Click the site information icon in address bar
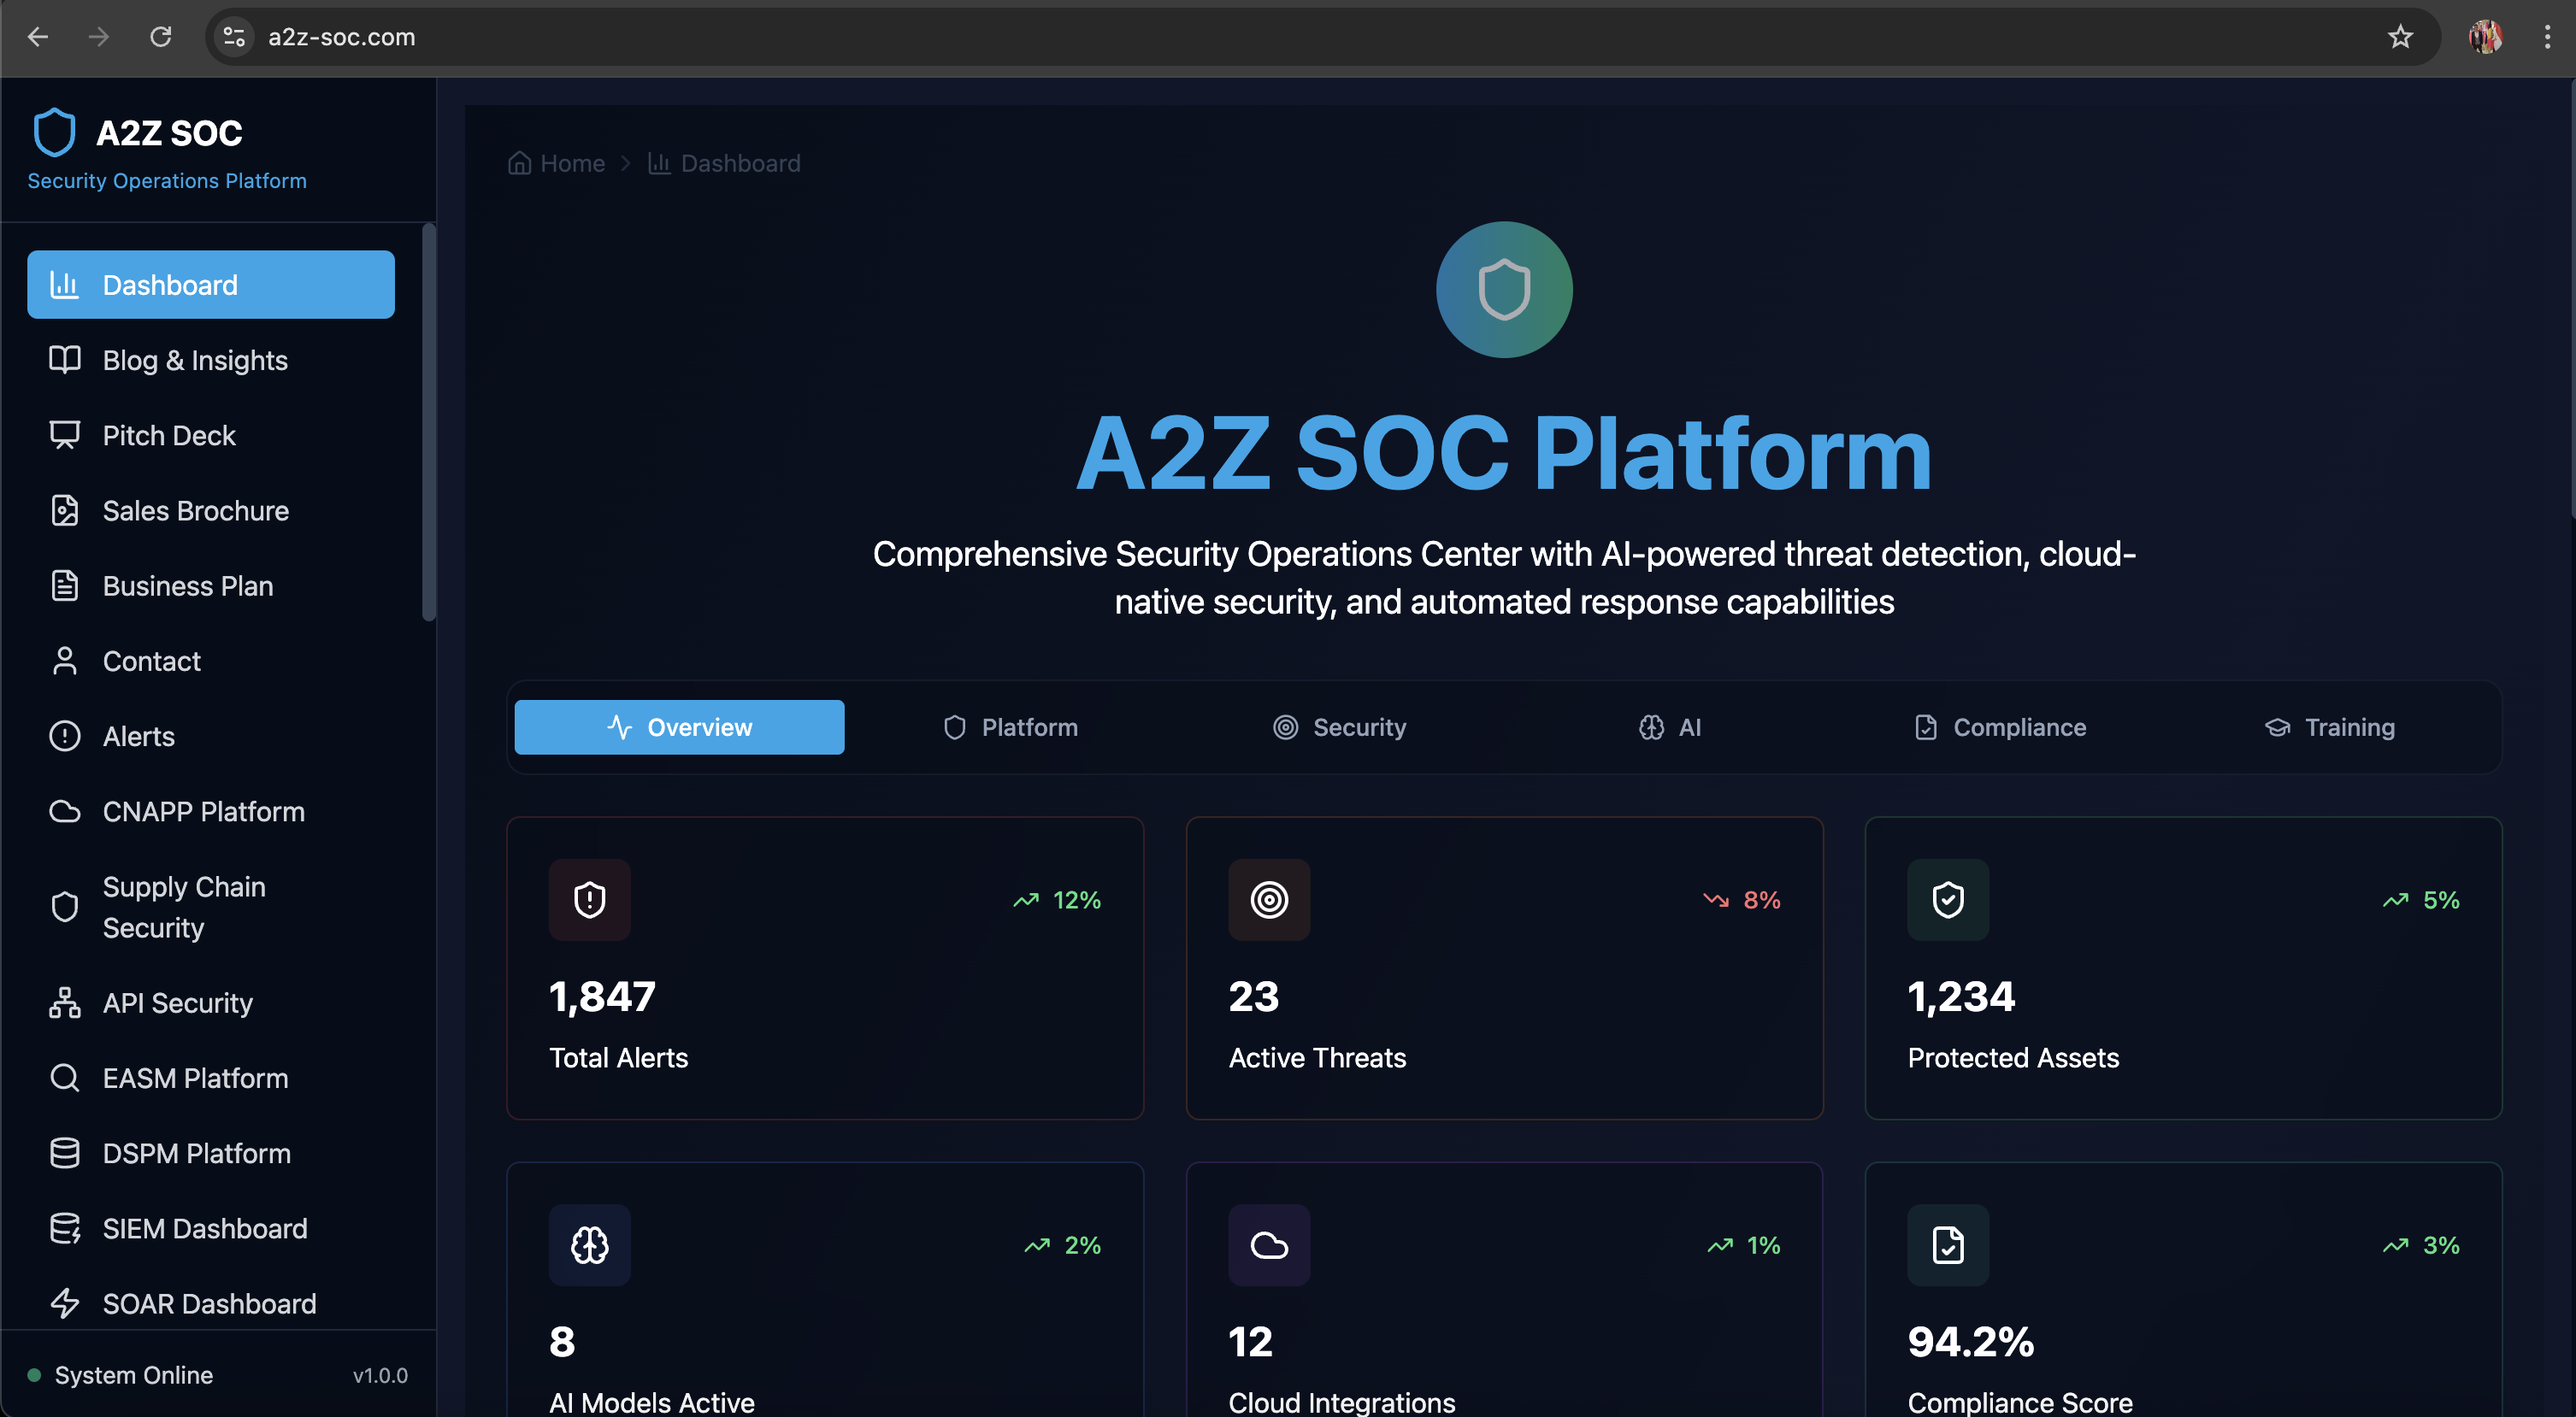The height and width of the screenshot is (1417, 2576). (x=234, y=37)
